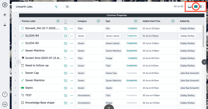Show Knowledge Base shape on map
This screenshot has width=208, height=109.
click(66, 103)
